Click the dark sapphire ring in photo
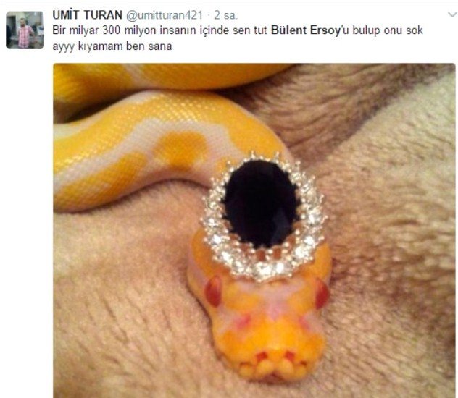Screen dimensions: 458x398 261,204
